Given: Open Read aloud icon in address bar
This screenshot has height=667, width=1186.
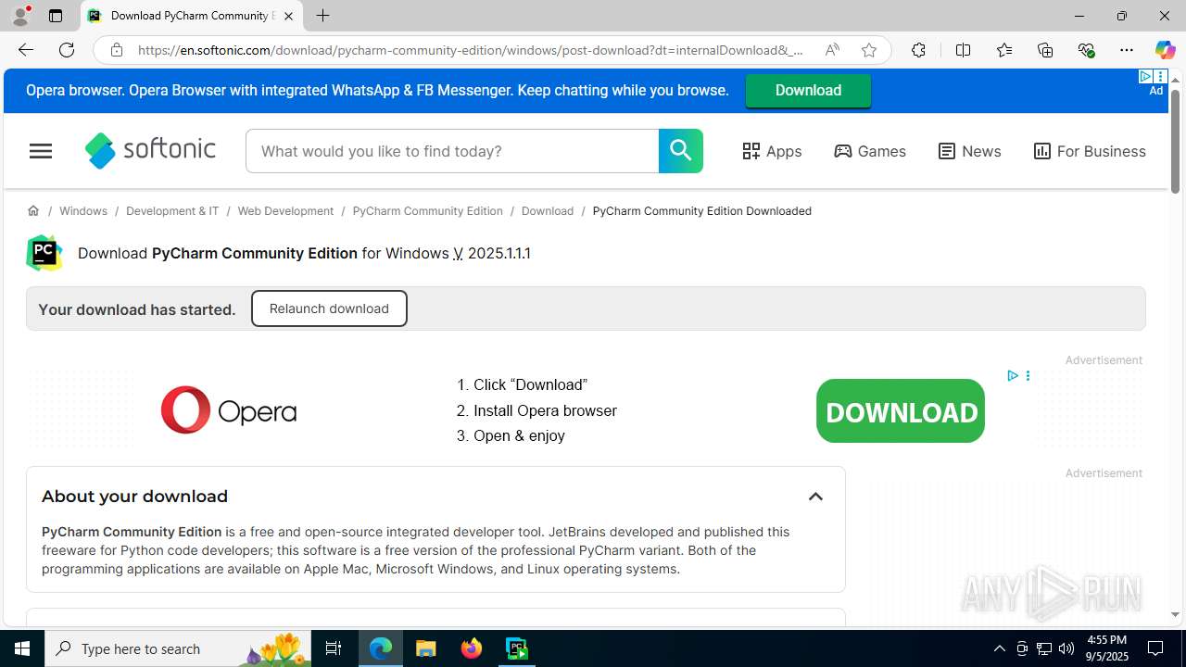Looking at the screenshot, I should [x=832, y=50].
